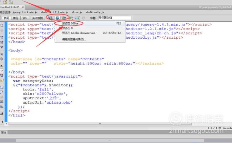This screenshot has height=143, width=232.
Task: Click the upBtnText:'上传', code line
Action: [x=42, y=98]
